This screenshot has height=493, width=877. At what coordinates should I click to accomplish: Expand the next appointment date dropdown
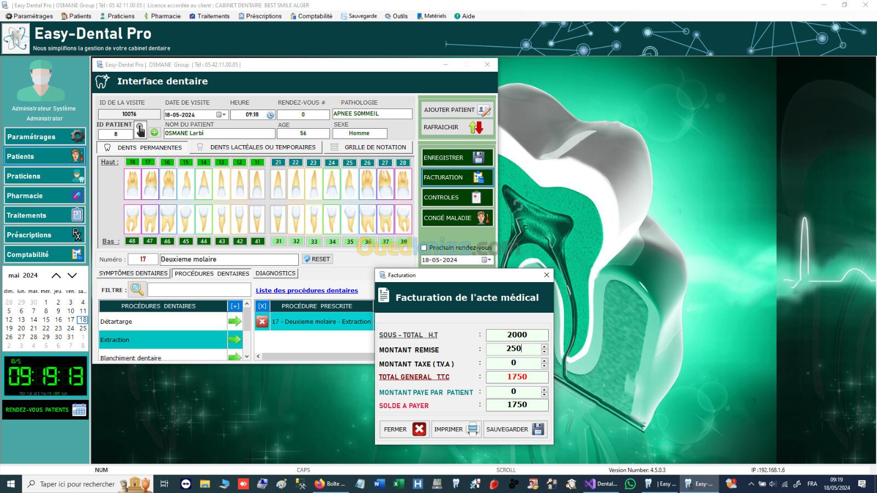tap(486, 260)
